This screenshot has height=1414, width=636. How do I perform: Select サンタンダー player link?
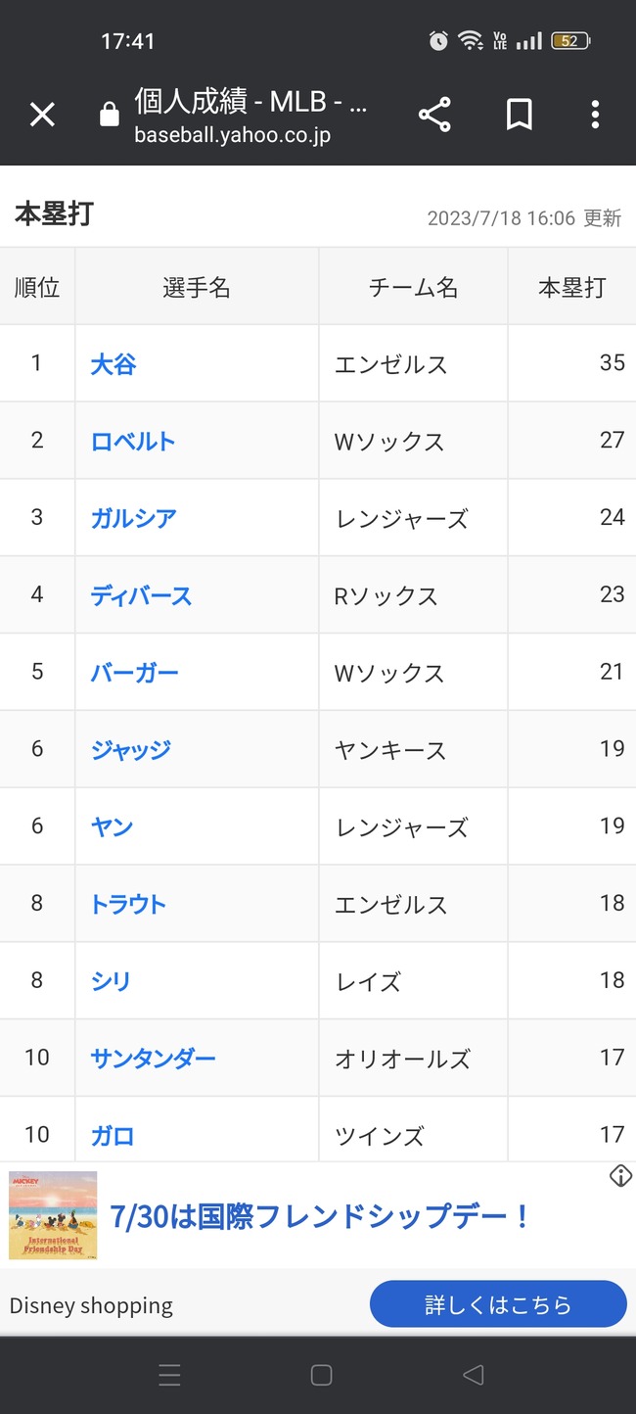(154, 1059)
